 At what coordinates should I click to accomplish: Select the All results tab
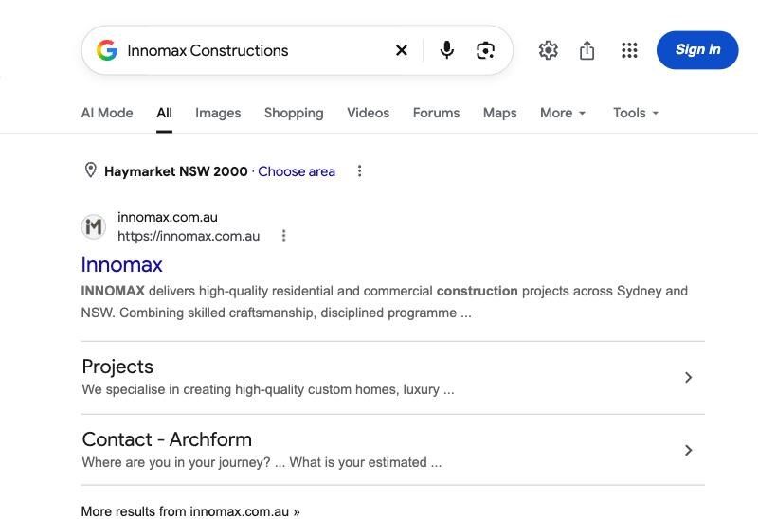(164, 113)
